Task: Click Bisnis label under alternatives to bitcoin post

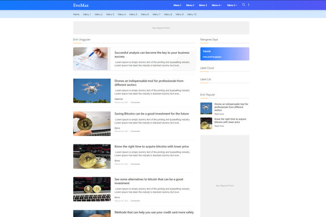Action: pos(117,197)
